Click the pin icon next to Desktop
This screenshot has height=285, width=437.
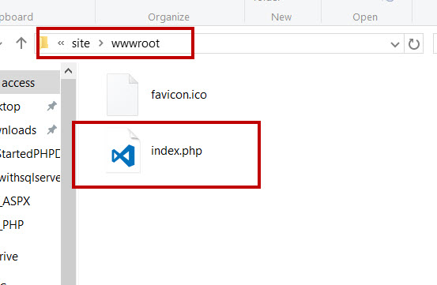[52, 106]
